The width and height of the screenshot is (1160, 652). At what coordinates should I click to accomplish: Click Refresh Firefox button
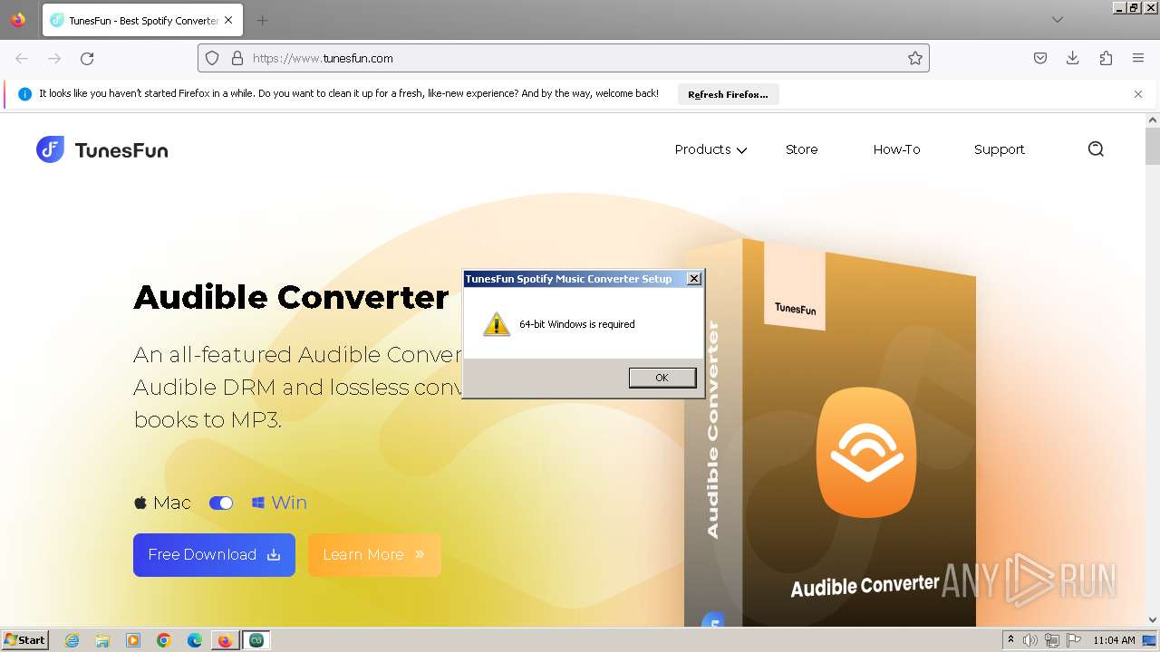pos(728,94)
